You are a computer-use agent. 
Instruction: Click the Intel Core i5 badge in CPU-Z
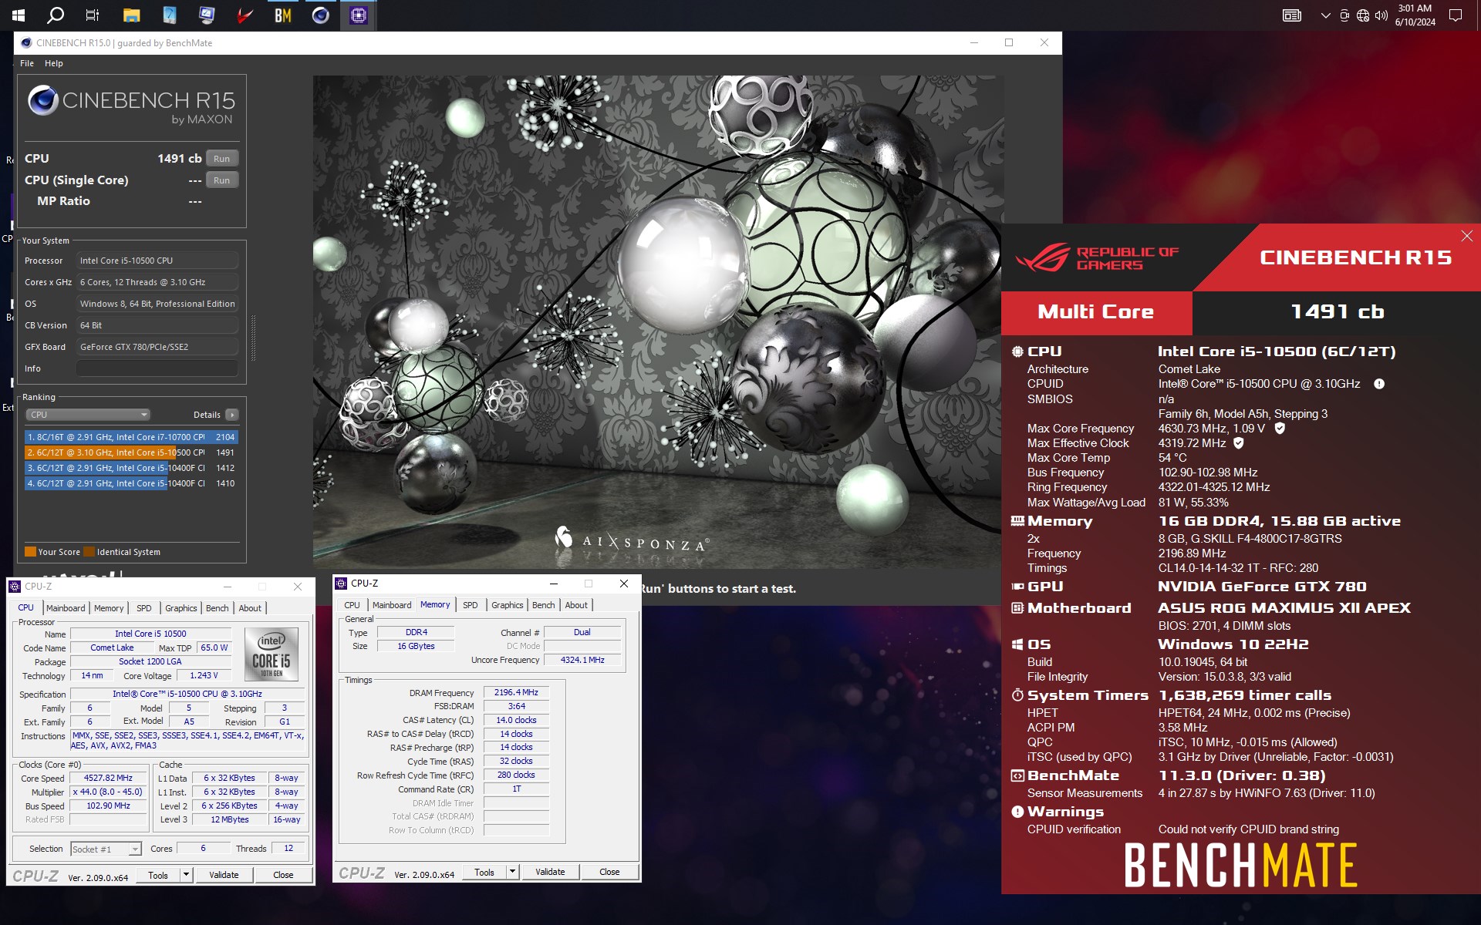(272, 654)
